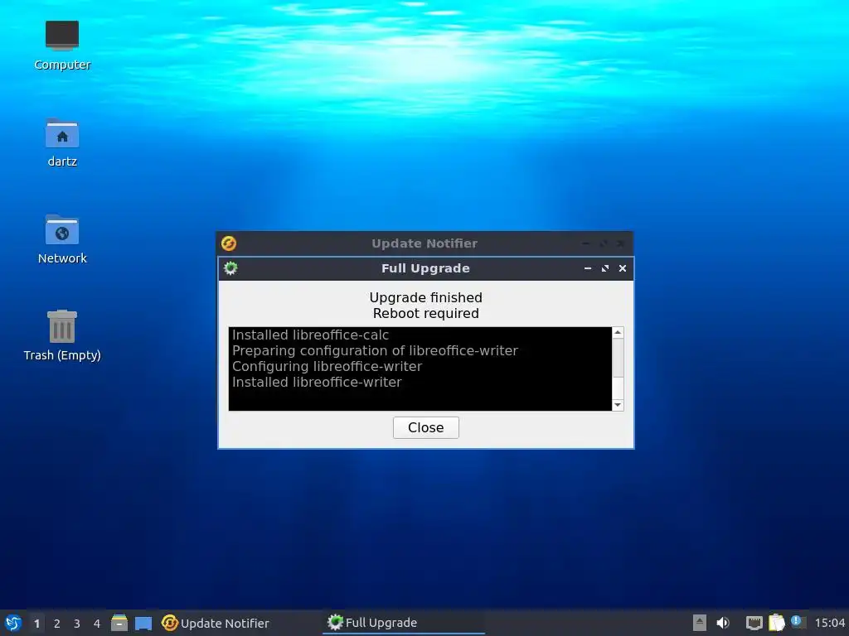Close the Full Upgrade window via X
Screen dimensions: 849x636
[622, 268]
